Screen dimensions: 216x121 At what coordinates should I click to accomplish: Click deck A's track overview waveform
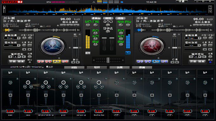click(42, 30)
